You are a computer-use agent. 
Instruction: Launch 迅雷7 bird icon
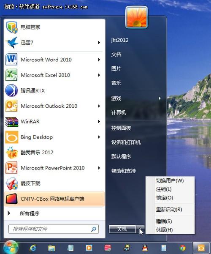click(x=12, y=42)
